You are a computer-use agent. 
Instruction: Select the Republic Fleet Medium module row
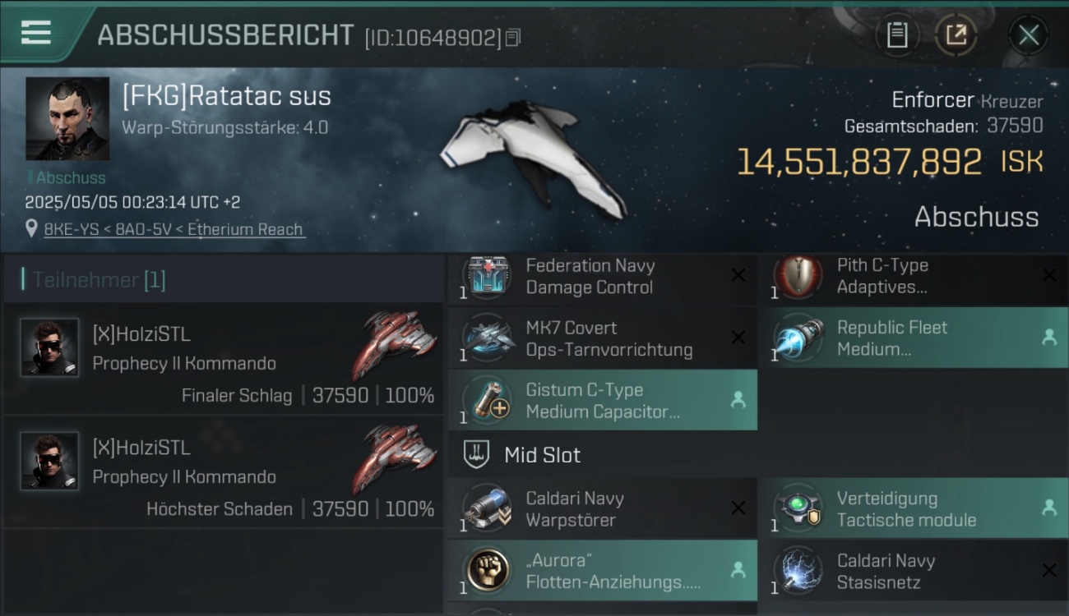pos(913,338)
